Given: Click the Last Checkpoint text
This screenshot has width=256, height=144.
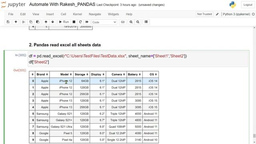Looking at the screenshot, I should pos(116,5).
